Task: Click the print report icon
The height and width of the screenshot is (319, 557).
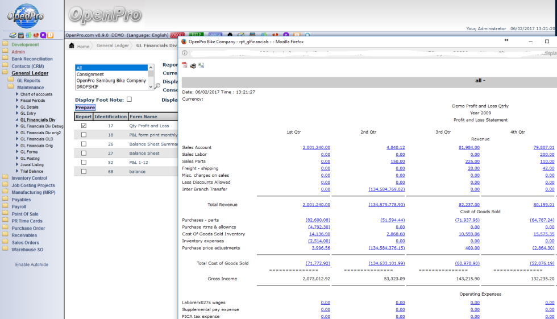Action: point(193,66)
